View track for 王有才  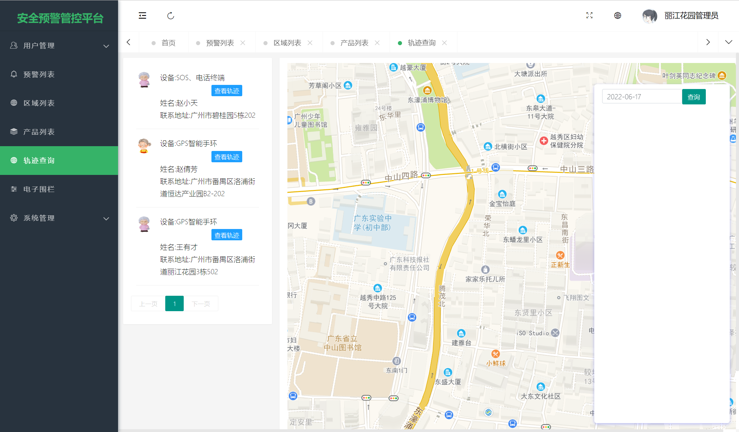click(x=226, y=235)
